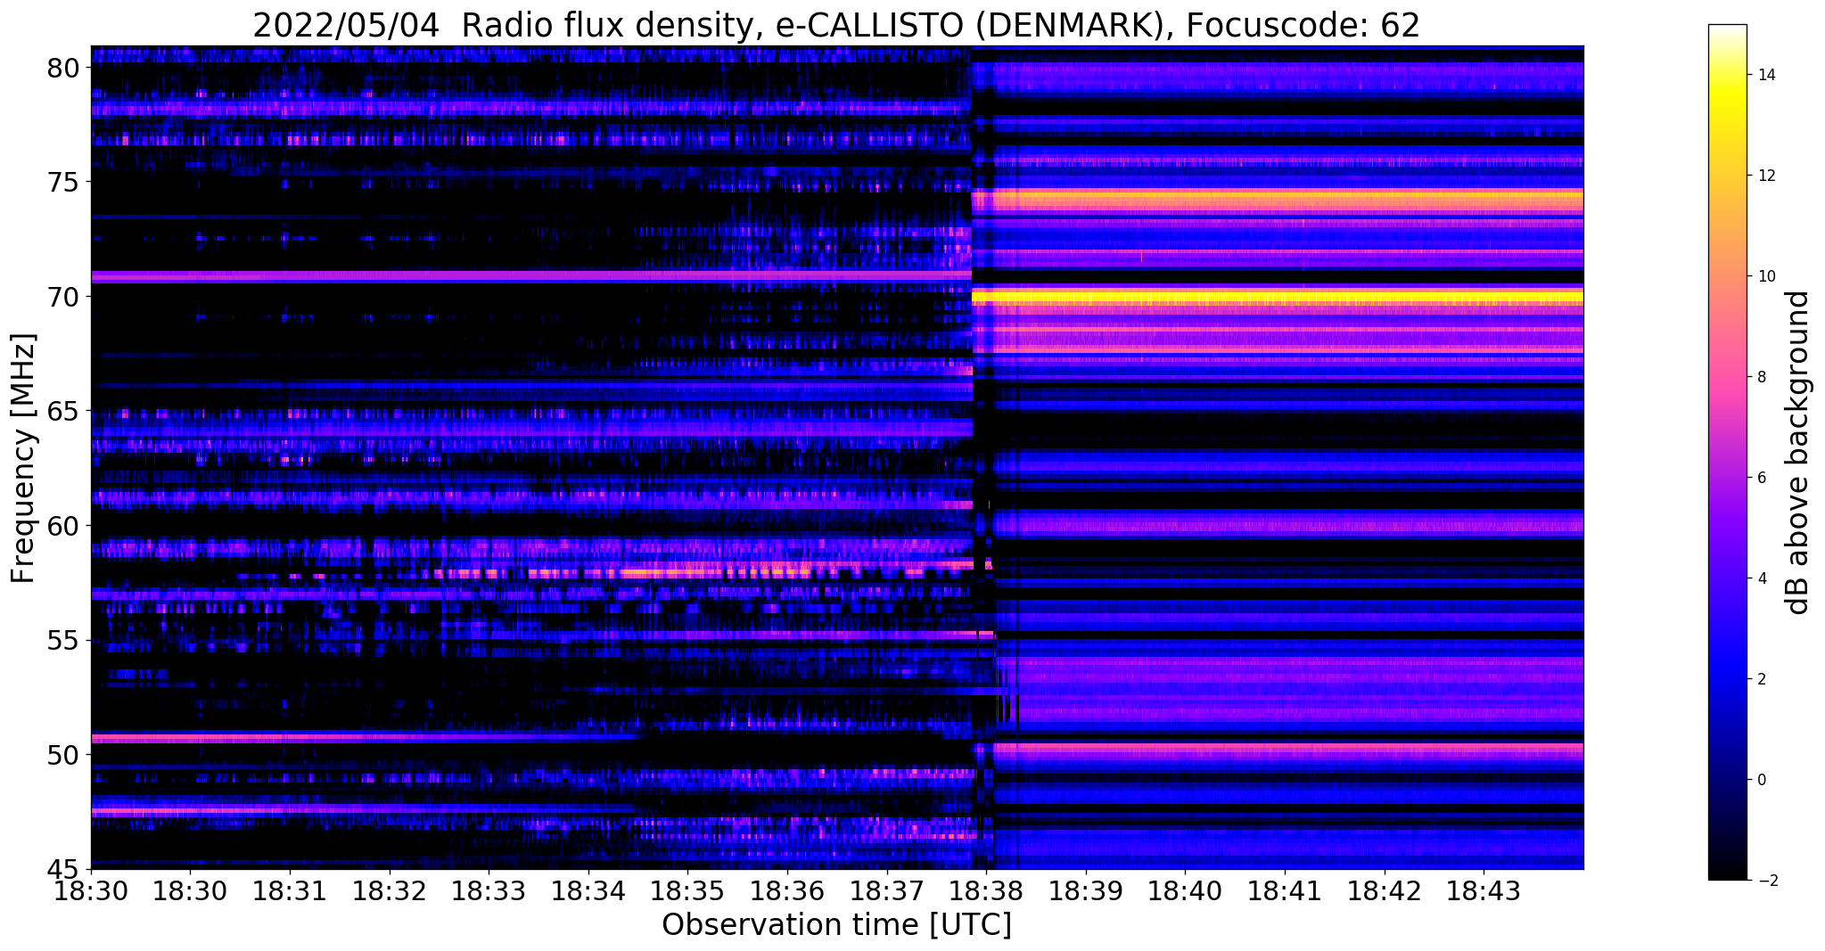
Task: Select the 65 MHz frequency tick label
Action: [63, 412]
